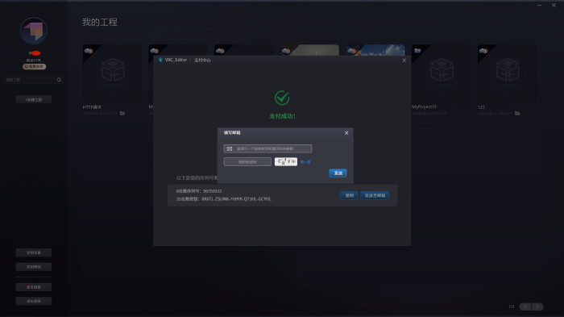Close the payment center window
This screenshot has width=564, height=317.
(x=404, y=60)
